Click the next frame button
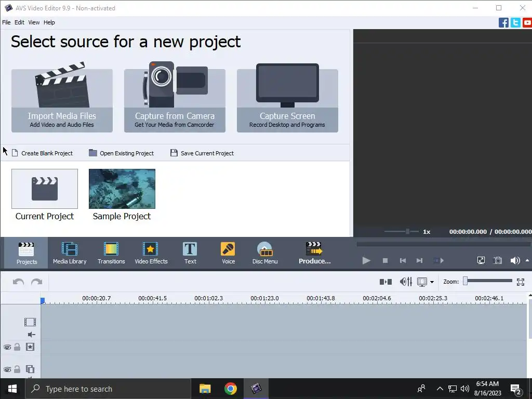The width and height of the screenshot is (532, 399). point(419,261)
